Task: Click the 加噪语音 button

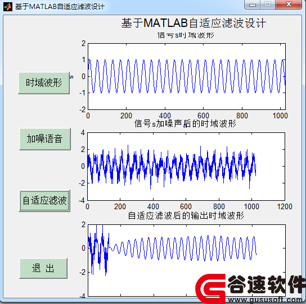Action: (45, 139)
